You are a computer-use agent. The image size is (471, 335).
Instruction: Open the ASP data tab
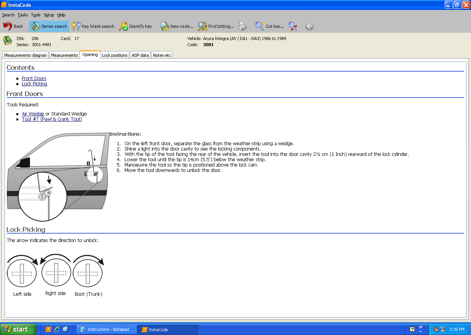tap(140, 55)
